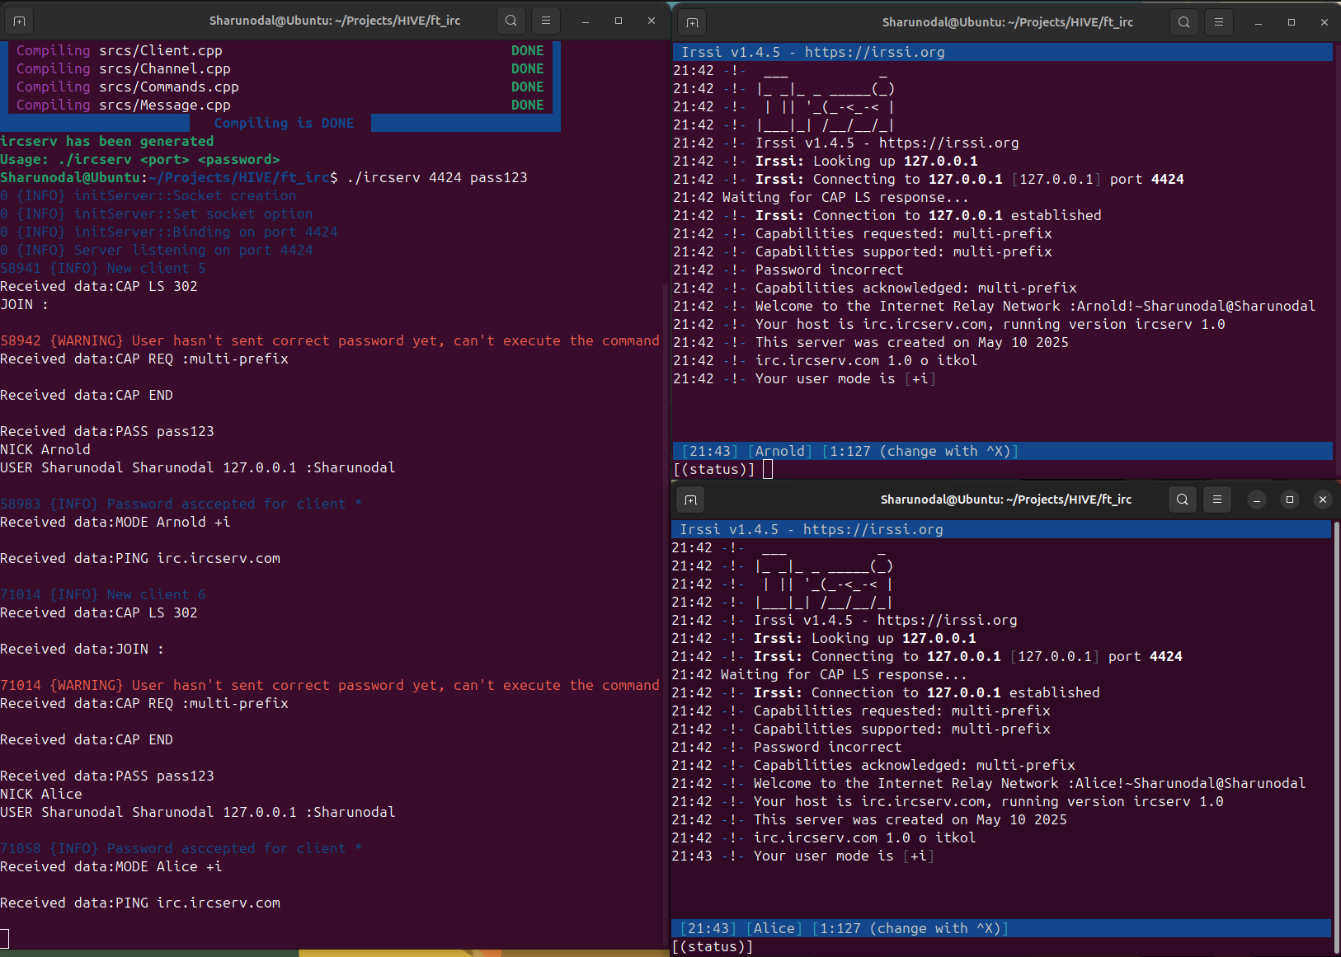Click the './ircserv 4424 pass123' command text
This screenshot has height=957, width=1341.
click(x=437, y=177)
